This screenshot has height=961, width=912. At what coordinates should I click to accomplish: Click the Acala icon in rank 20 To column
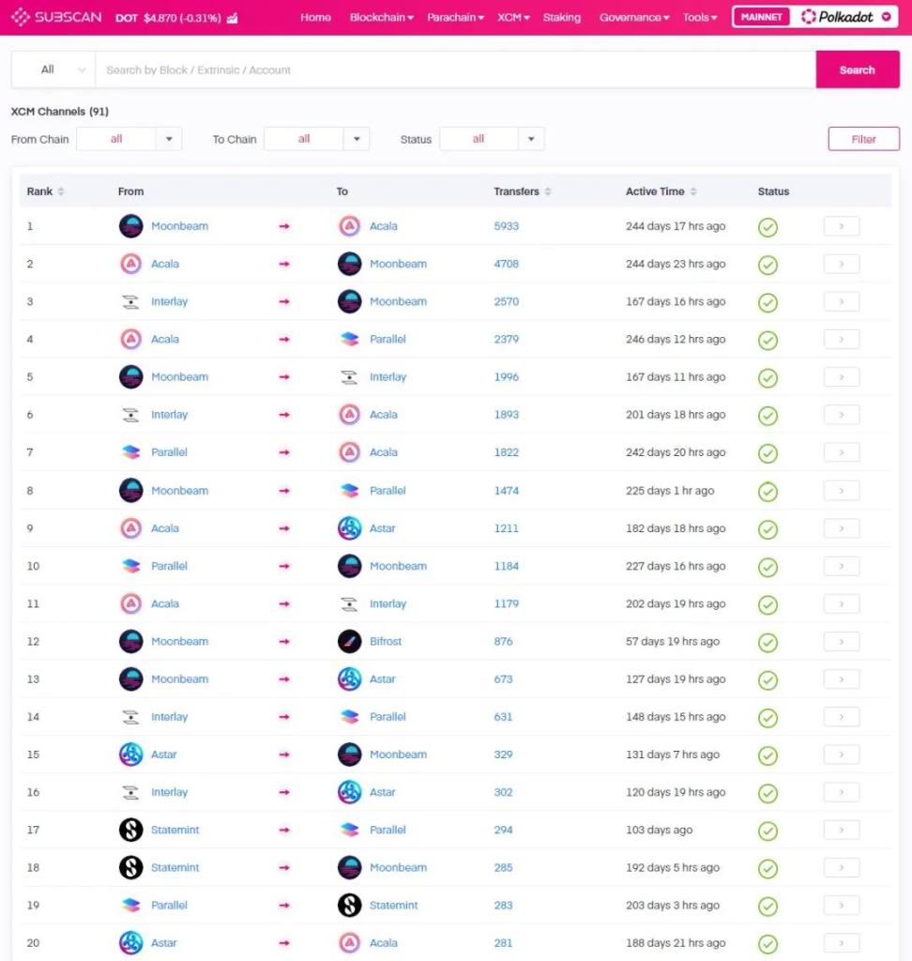tap(349, 943)
